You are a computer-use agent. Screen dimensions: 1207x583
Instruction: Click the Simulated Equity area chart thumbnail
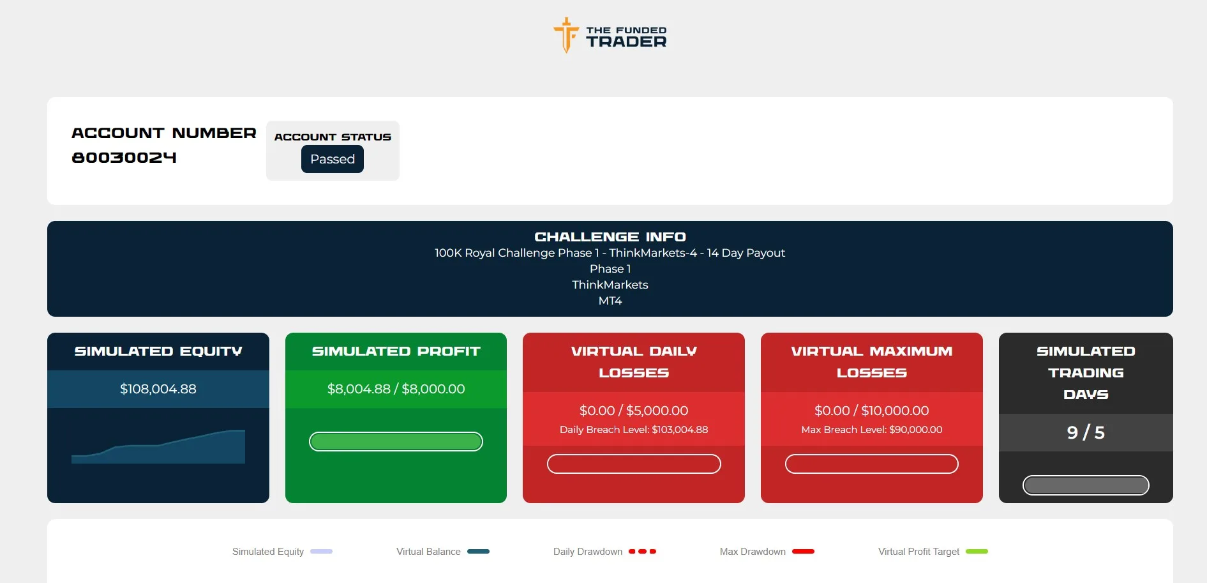[x=158, y=446]
